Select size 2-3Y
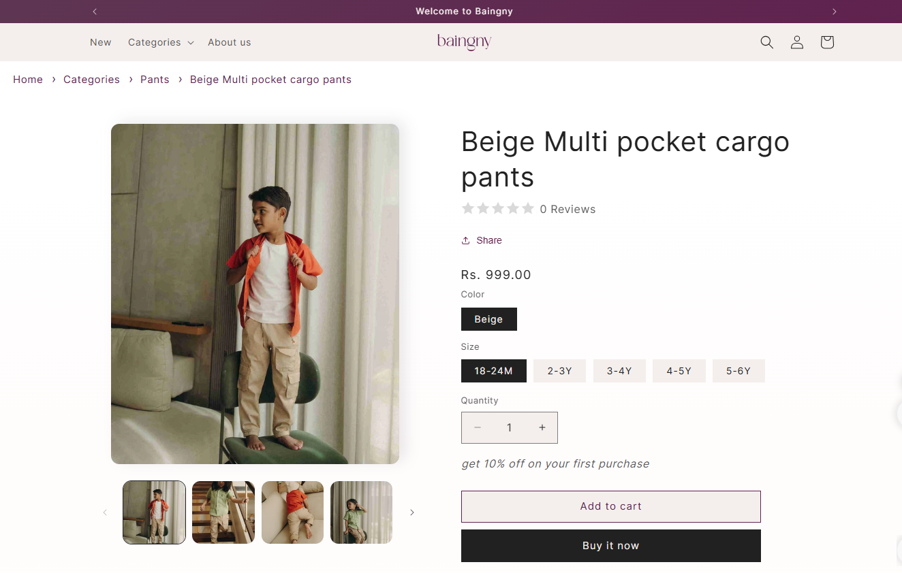Viewport: 902px width, 573px height. 559,371
